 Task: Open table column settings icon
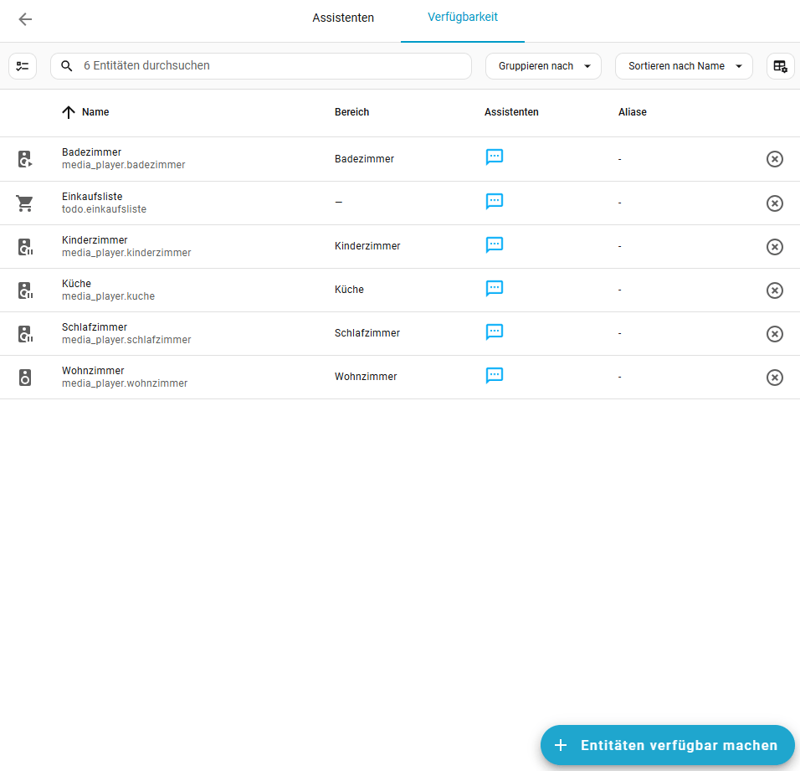(780, 66)
